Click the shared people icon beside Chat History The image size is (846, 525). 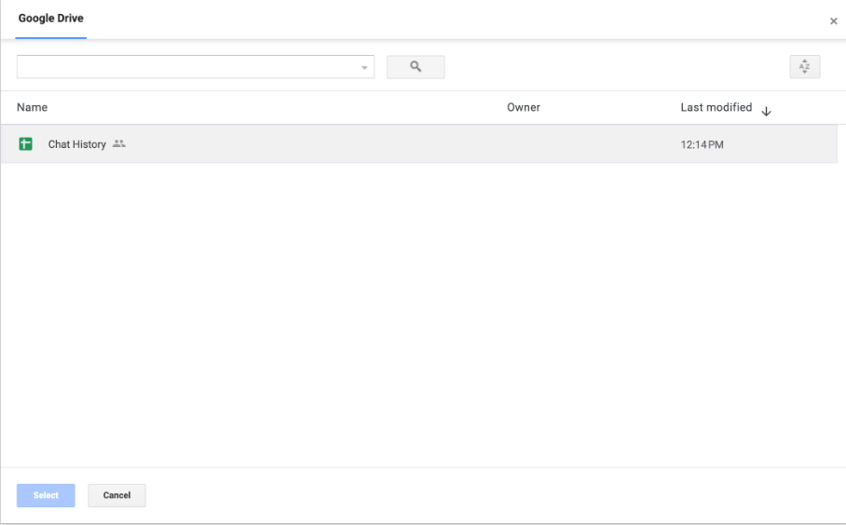(119, 144)
